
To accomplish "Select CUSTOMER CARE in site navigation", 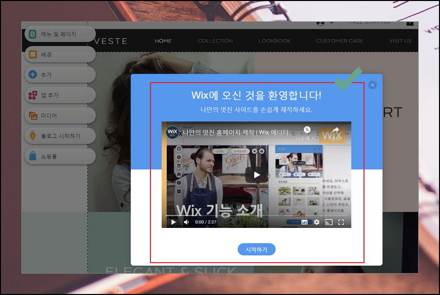I will (340, 41).
